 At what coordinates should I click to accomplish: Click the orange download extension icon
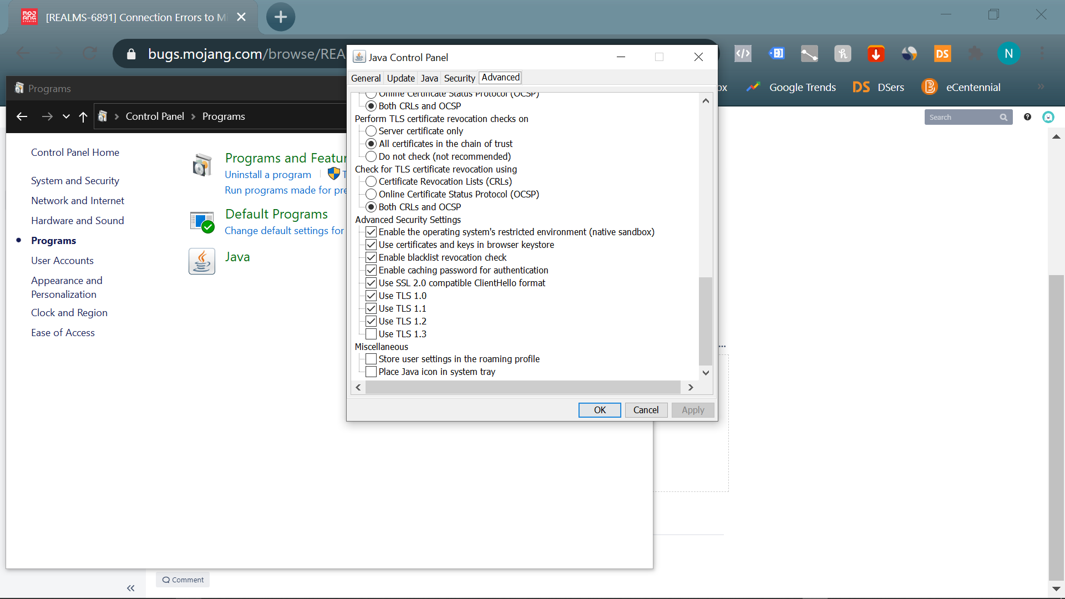click(876, 54)
